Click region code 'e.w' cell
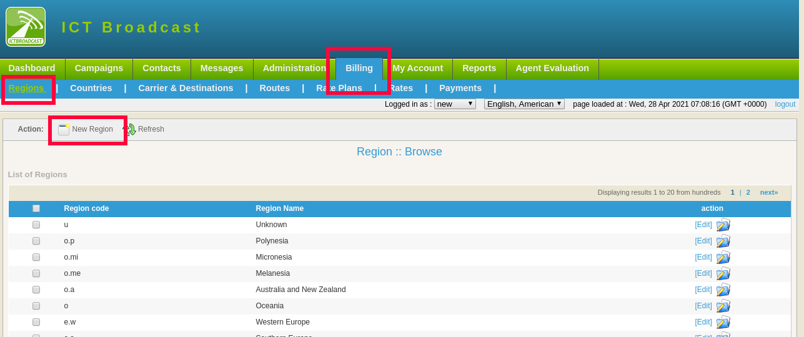 coord(70,322)
